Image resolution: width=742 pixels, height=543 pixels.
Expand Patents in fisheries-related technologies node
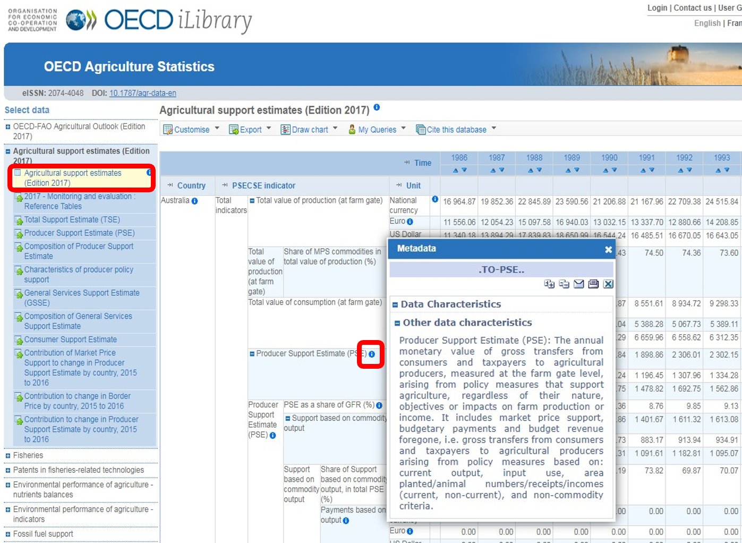point(8,471)
